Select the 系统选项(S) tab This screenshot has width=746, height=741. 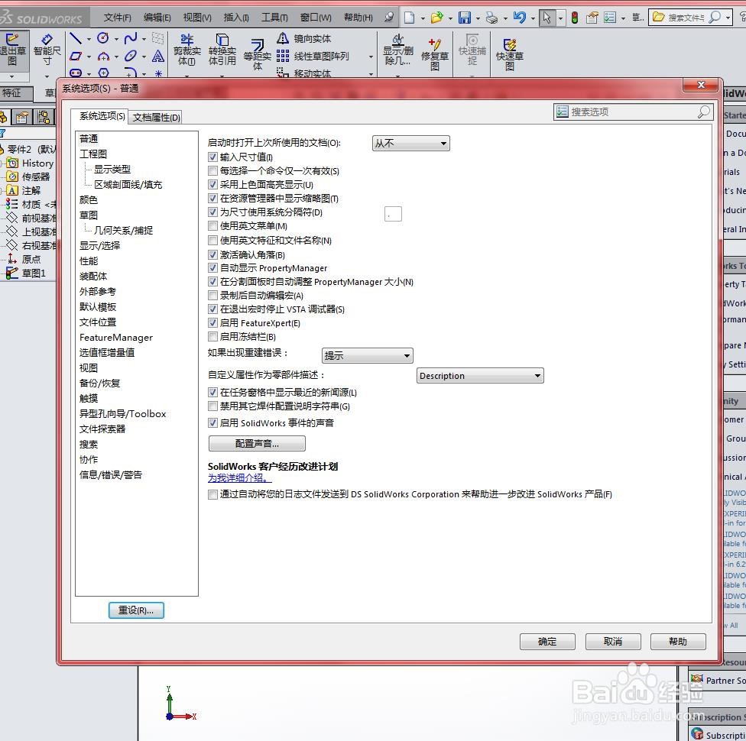(x=102, y=116)
